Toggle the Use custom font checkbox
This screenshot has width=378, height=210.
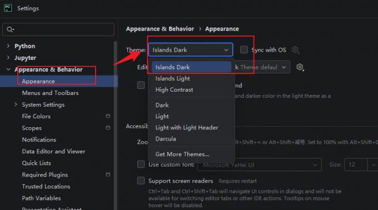click(141, 164)
